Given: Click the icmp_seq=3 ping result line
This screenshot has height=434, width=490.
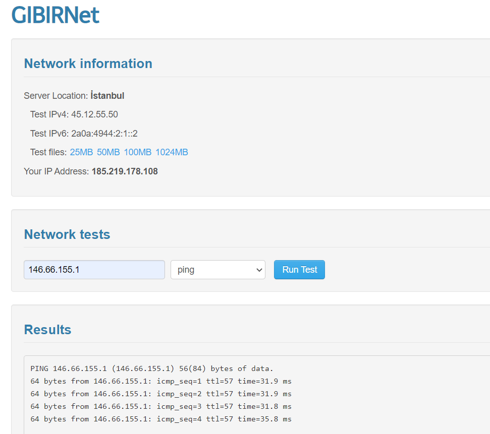Looking at the screenshot, I should [161, 406].
